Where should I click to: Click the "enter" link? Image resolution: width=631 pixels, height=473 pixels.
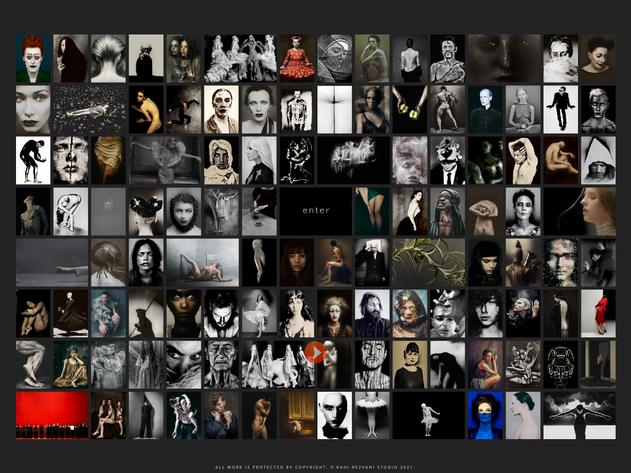(x=316, y=211)
